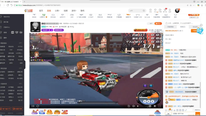Click the 分享 share link above video
This screenshot has width=206, height=116.
coord(151,30)
